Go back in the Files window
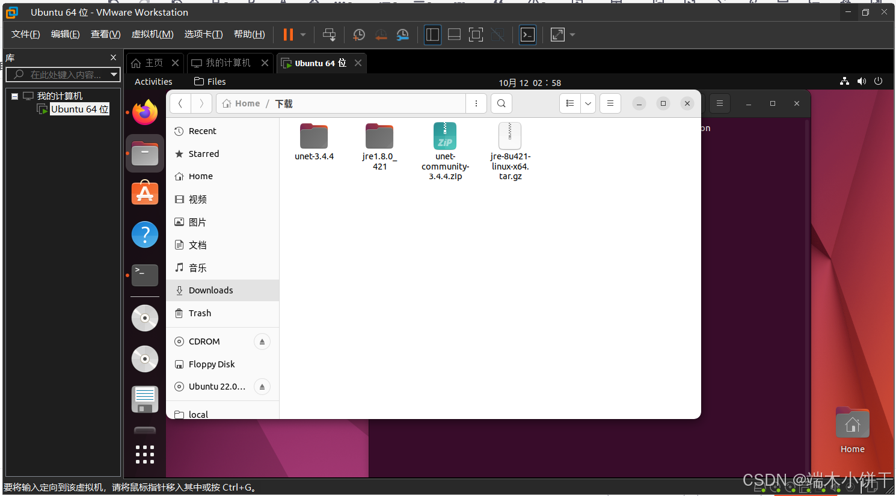896x496 pixels. tap(180, 103)
